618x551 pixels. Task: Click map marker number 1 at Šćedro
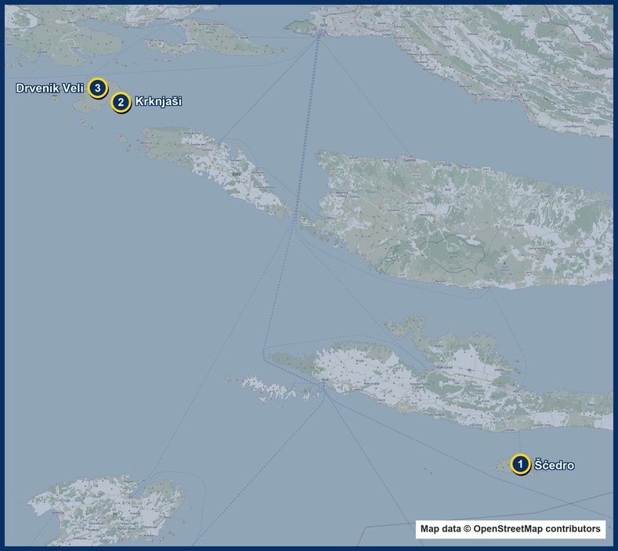[520, 464]
